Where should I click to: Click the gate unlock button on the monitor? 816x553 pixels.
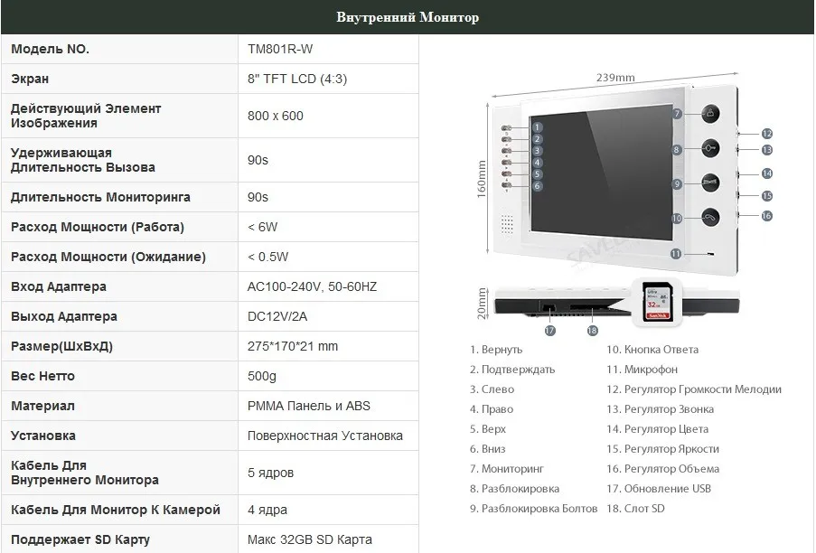pos(710,183)
